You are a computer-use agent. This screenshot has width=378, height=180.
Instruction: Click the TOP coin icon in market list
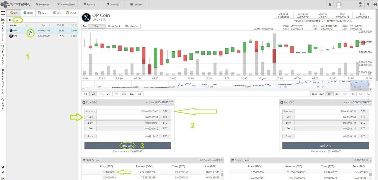pos(11,36)
